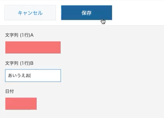This screenshot has width=164, height=118.
Task: Click the 保存 text on blue button
Action: 87,13
